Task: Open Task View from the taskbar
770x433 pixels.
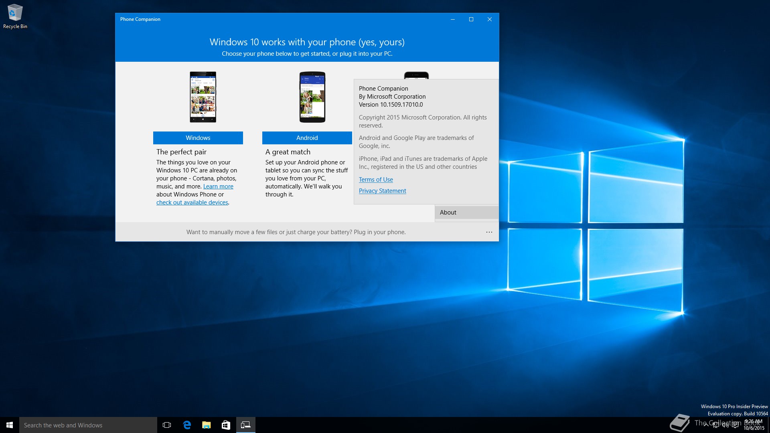Action: coord(167,425)
